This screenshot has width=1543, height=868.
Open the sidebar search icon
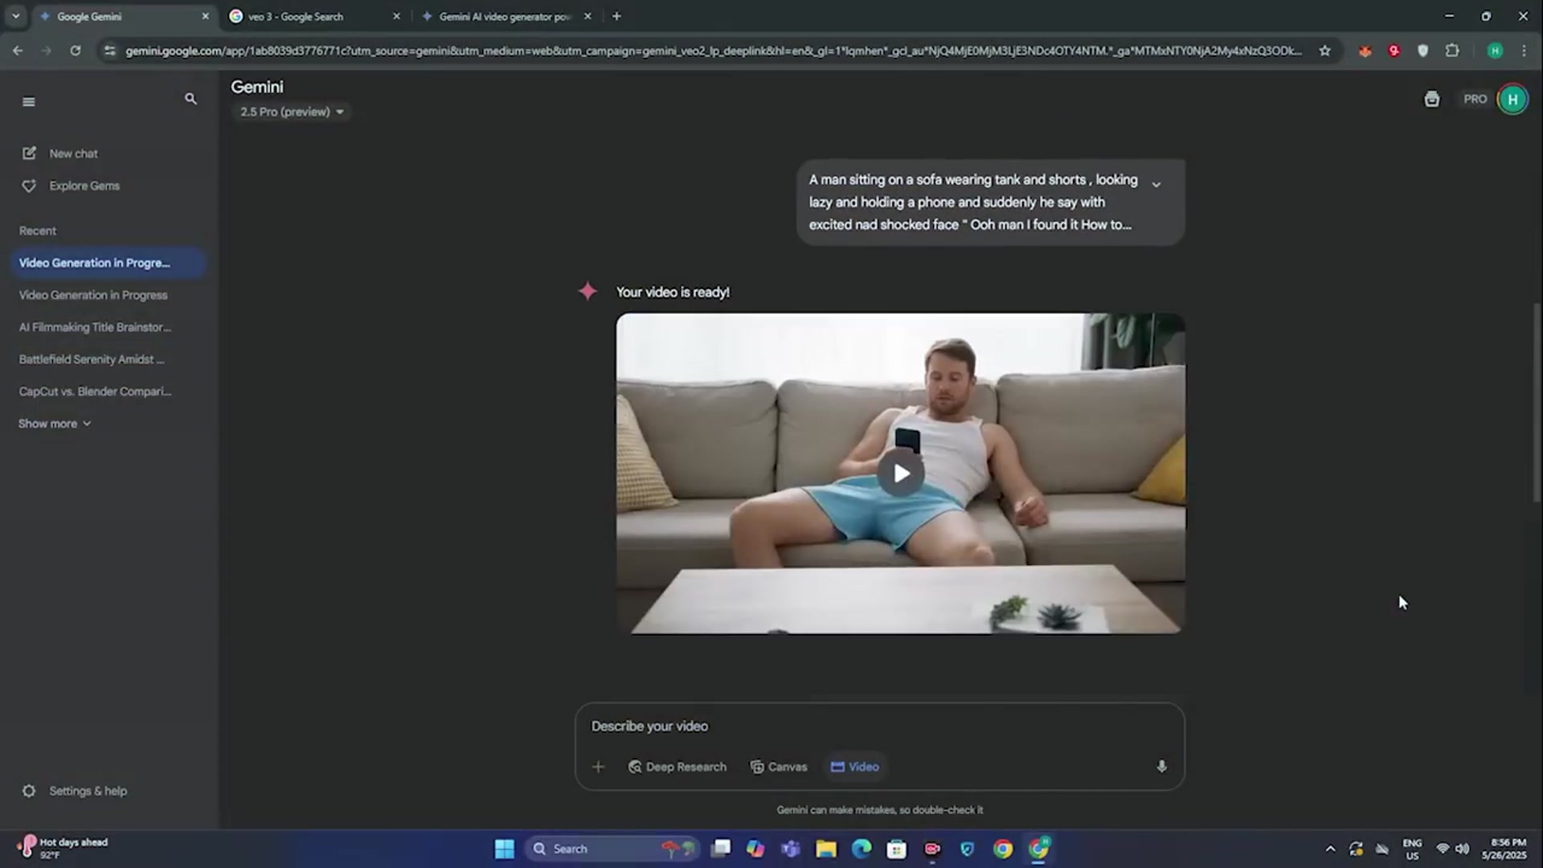click(x=190, y=99)
